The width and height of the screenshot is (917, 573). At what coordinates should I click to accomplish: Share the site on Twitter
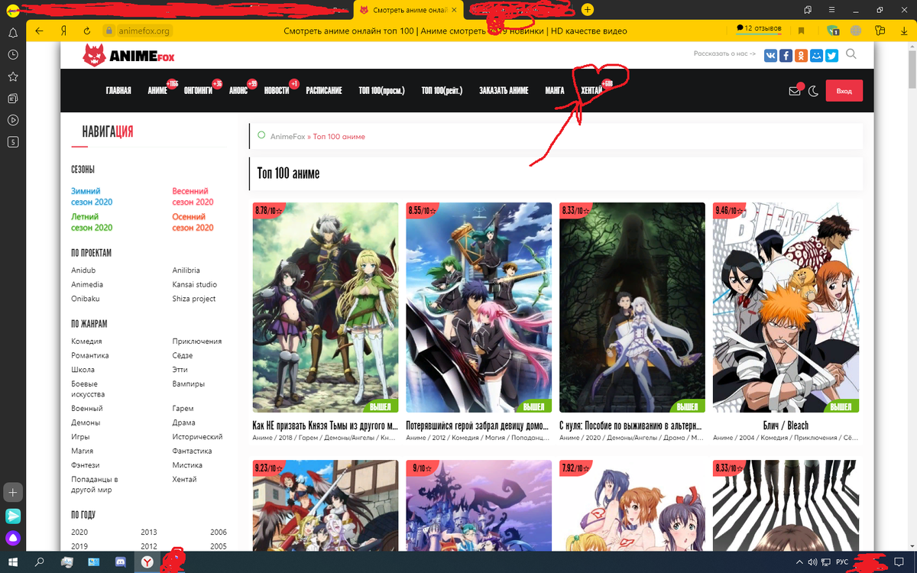pos(831,55)
